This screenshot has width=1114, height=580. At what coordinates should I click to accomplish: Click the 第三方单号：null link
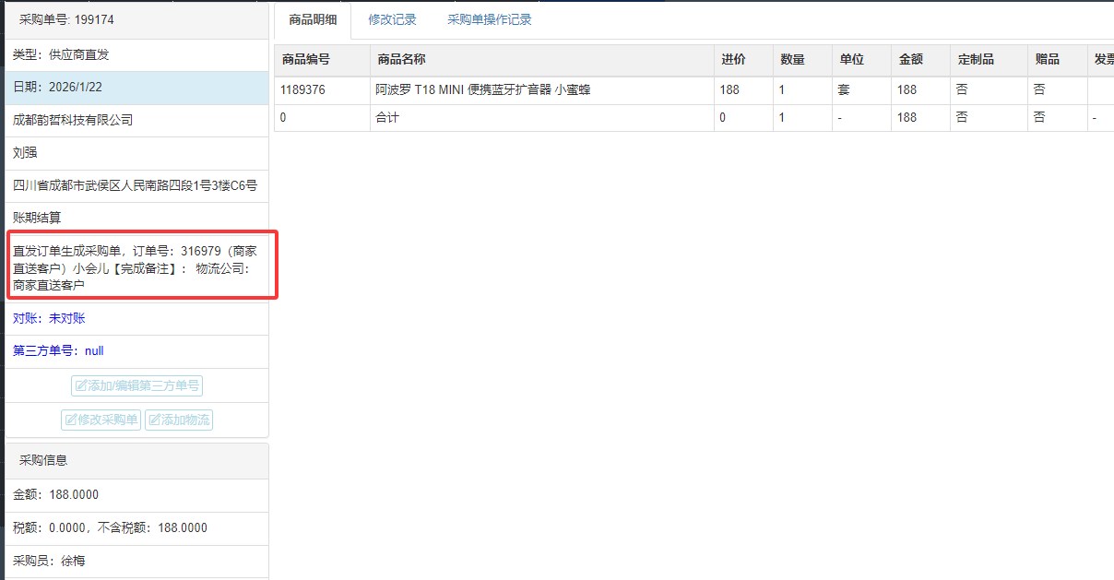tap(58, 351)
